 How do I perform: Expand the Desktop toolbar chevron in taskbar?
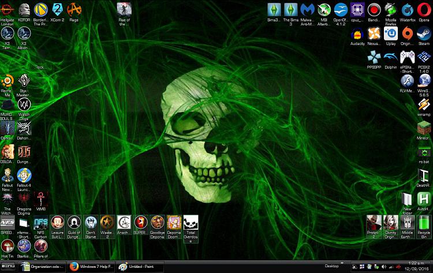click(x=342, y=263)
